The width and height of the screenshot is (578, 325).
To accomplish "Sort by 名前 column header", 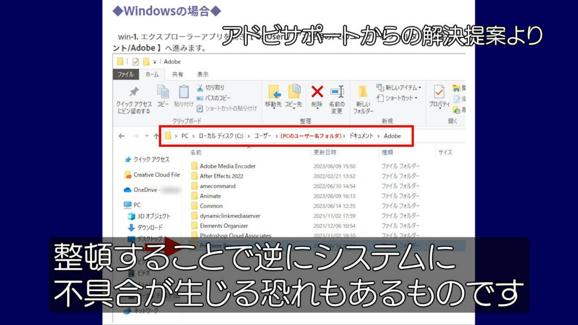I will [x=196, y=152].
